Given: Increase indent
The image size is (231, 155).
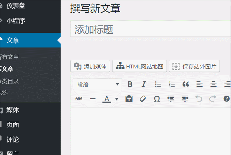Looking at the screenshot, I should (x=185, y=98).
